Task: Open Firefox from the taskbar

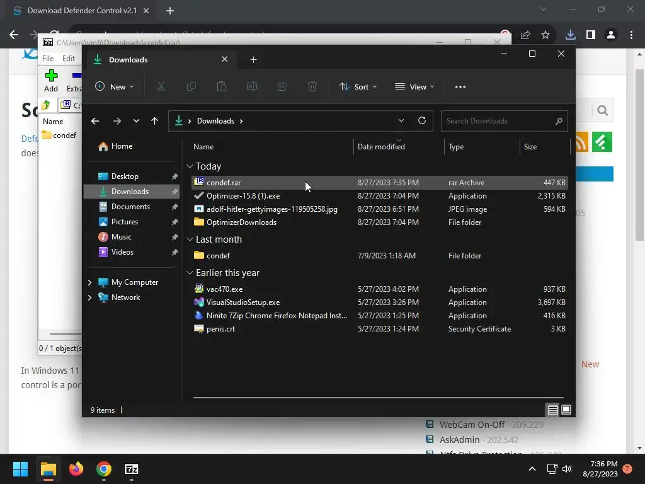Action: (76, 469)
